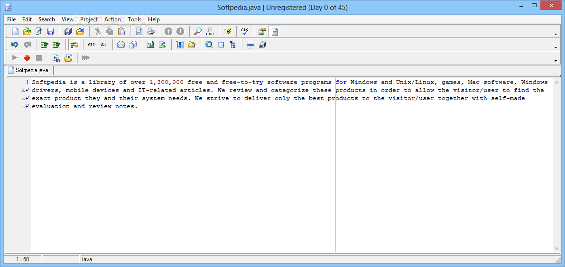Open the Tools menu
This screenshot has width=565, height=267.
[134, 19]
